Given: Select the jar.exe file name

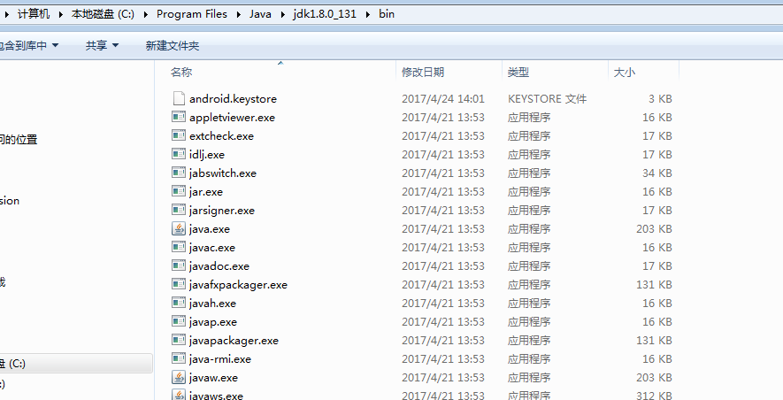Looking at the screenshot, I should coord(206,192).
